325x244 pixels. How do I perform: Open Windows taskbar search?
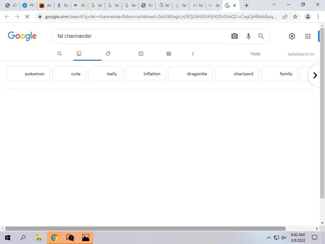tap(23, 238)
